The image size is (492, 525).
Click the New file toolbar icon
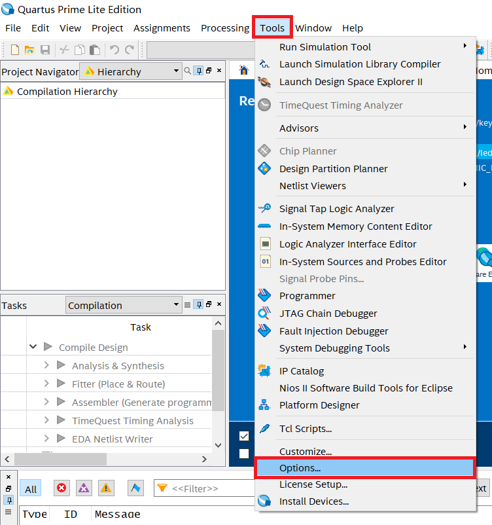pyautogui.click(x=15, y=50)
